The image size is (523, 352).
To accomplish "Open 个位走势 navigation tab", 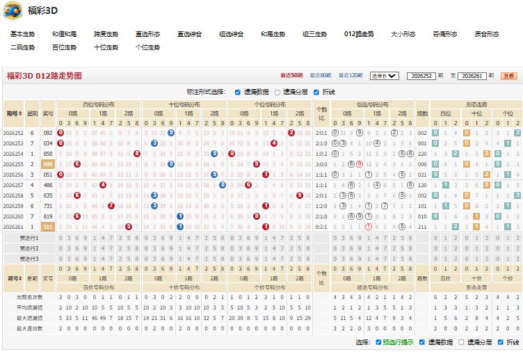I will 147,47.
